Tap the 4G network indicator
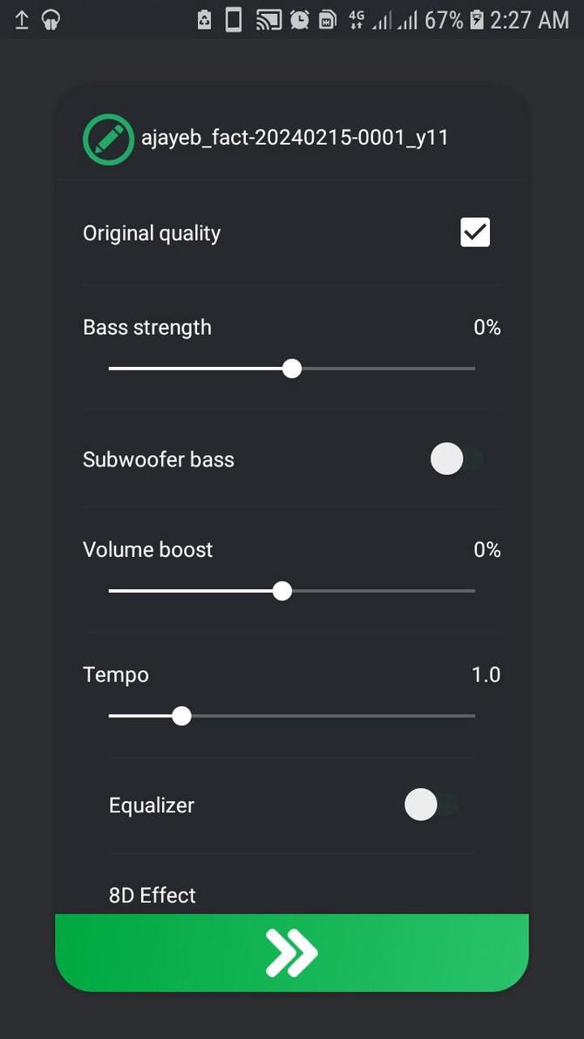This screenshot has height=1039, width=584. (x=357, y=19)
